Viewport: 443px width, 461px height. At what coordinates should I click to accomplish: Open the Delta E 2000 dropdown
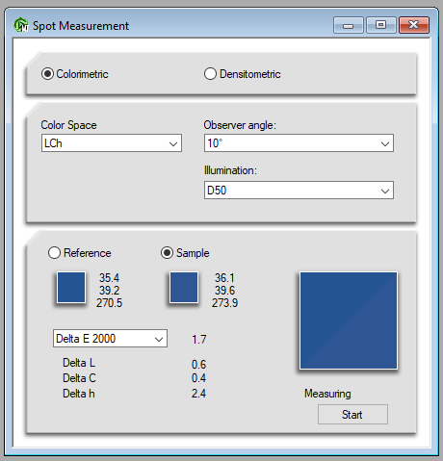point(110,339)
